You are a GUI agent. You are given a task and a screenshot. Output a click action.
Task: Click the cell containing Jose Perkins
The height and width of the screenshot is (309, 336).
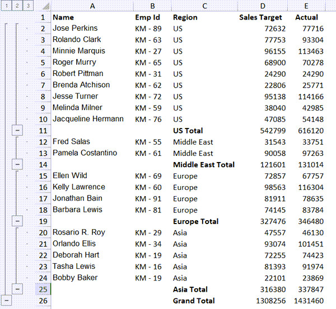coord(75,28)
